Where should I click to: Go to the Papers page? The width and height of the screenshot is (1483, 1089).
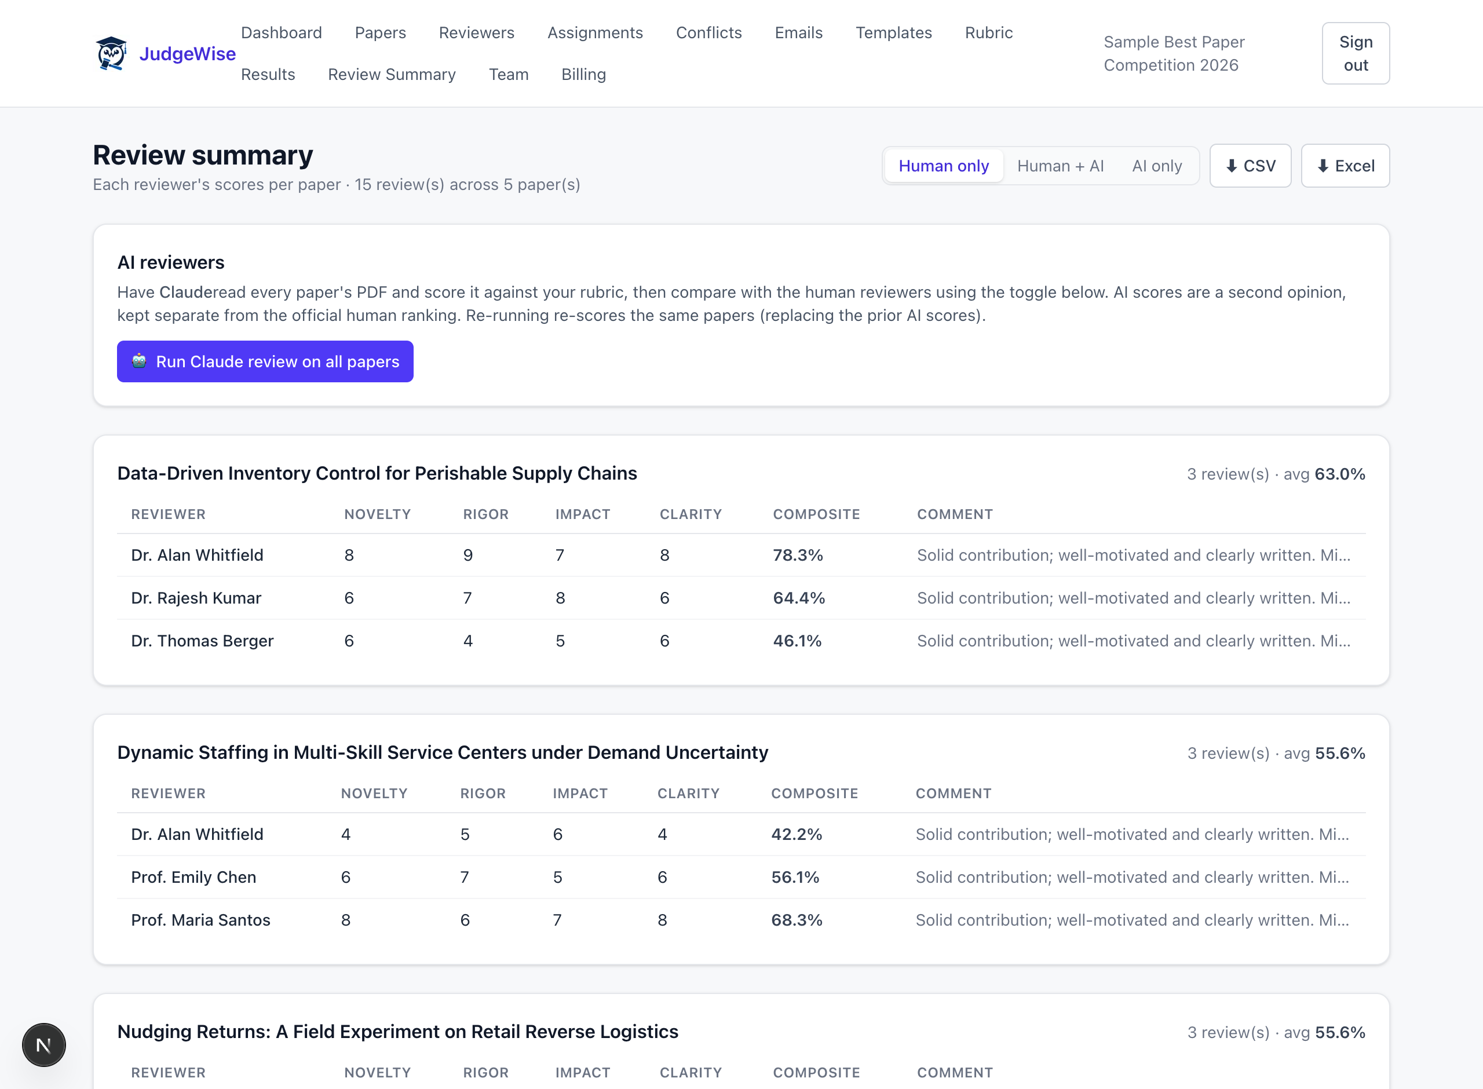pyautogui.click(x=380, y=32)
